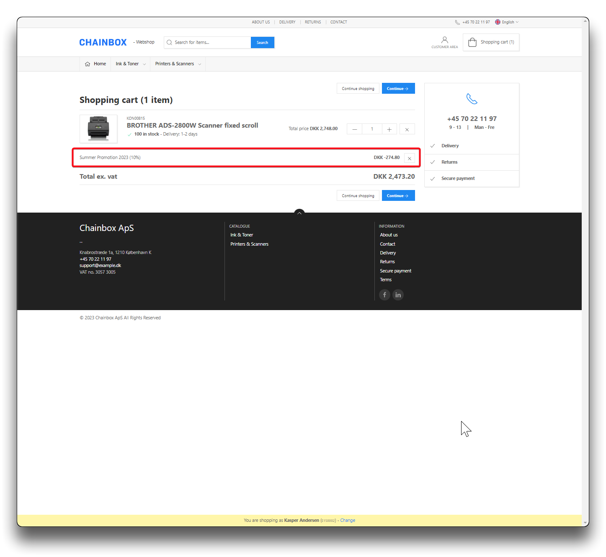Open the Delivery link in top bar

pyautogui.click(x=287, y=22)
